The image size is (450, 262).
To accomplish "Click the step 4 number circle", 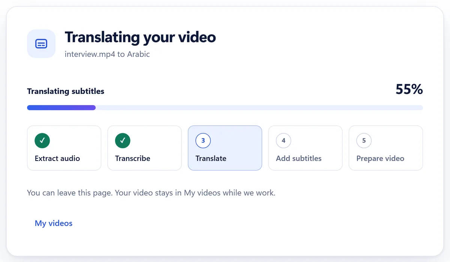I will click(283, 141).
